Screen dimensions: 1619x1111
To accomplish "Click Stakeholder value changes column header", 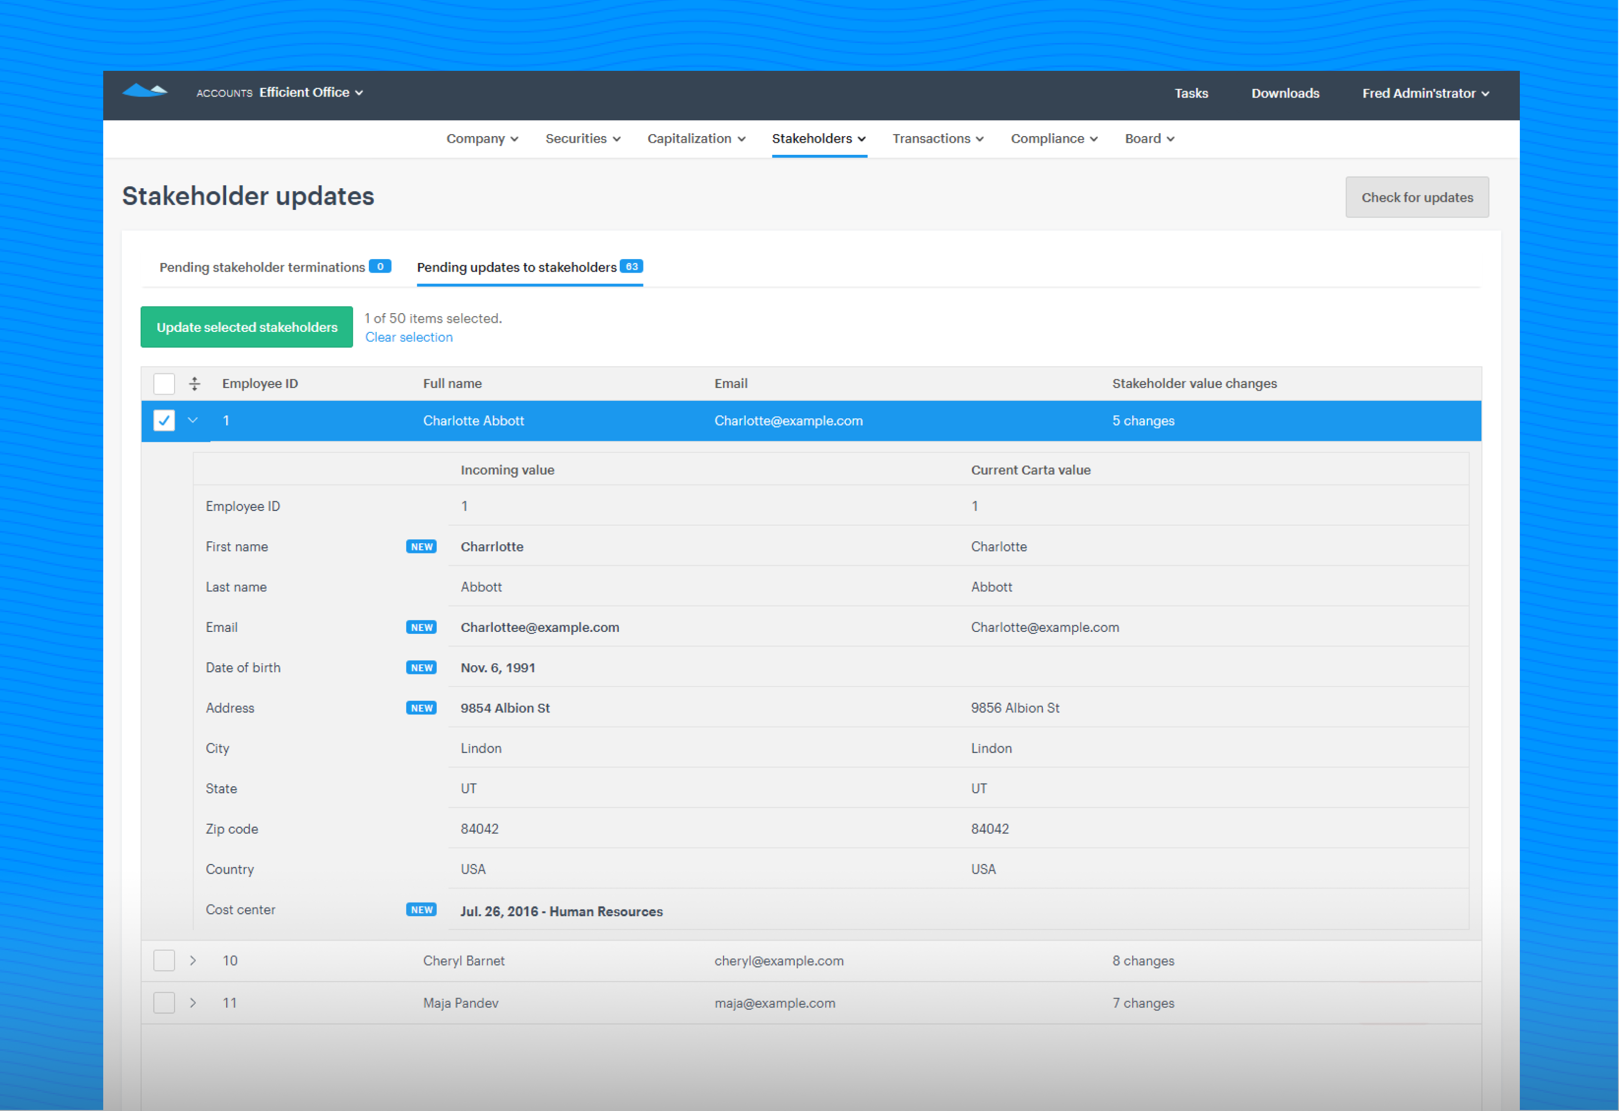I will [x=1194, y=384].
